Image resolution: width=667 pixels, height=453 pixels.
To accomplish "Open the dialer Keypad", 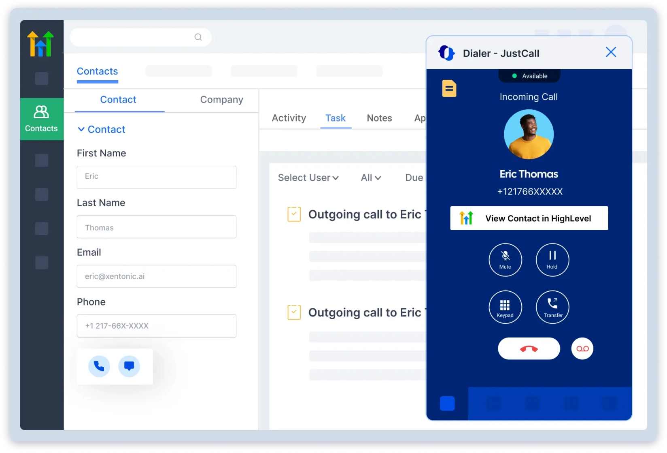I will [x=505, y=307].
